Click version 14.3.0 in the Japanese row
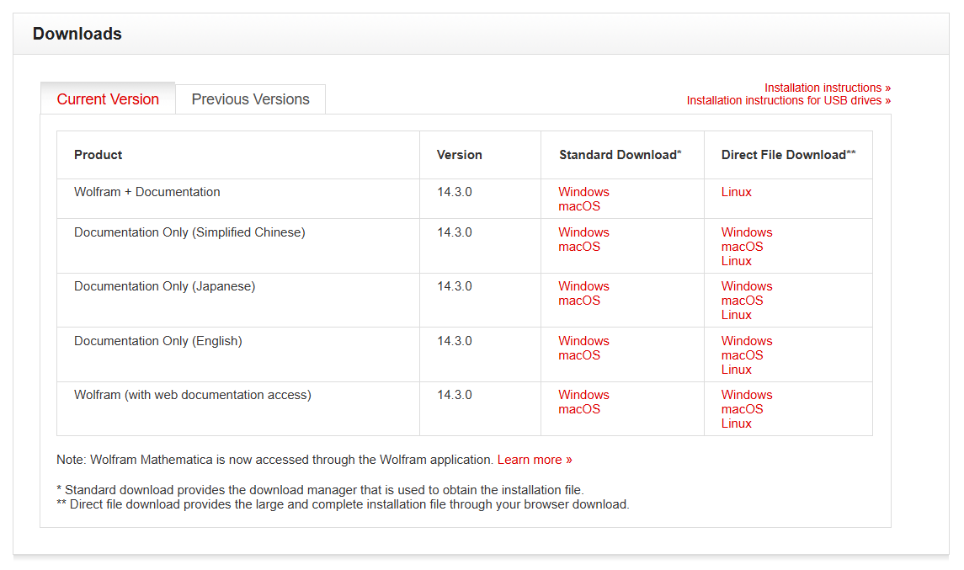964x570 pixels. coord(455,286)
